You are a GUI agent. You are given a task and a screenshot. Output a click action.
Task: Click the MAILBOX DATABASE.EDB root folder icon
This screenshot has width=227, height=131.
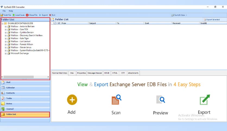[5, 23]
